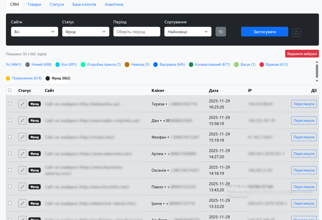Click the export file icon button
This screenshot has width=322, height=220.
click(x=296, y=32)
